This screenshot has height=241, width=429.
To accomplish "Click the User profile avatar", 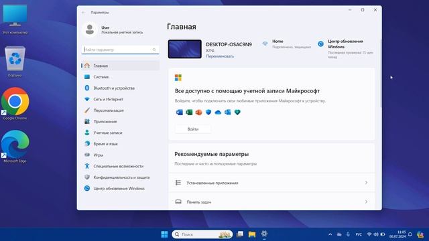I will point(89,29).
